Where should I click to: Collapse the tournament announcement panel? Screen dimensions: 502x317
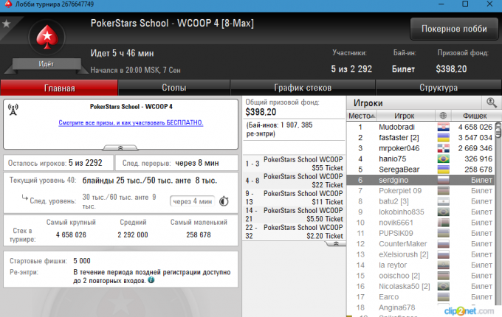[120, 147]
